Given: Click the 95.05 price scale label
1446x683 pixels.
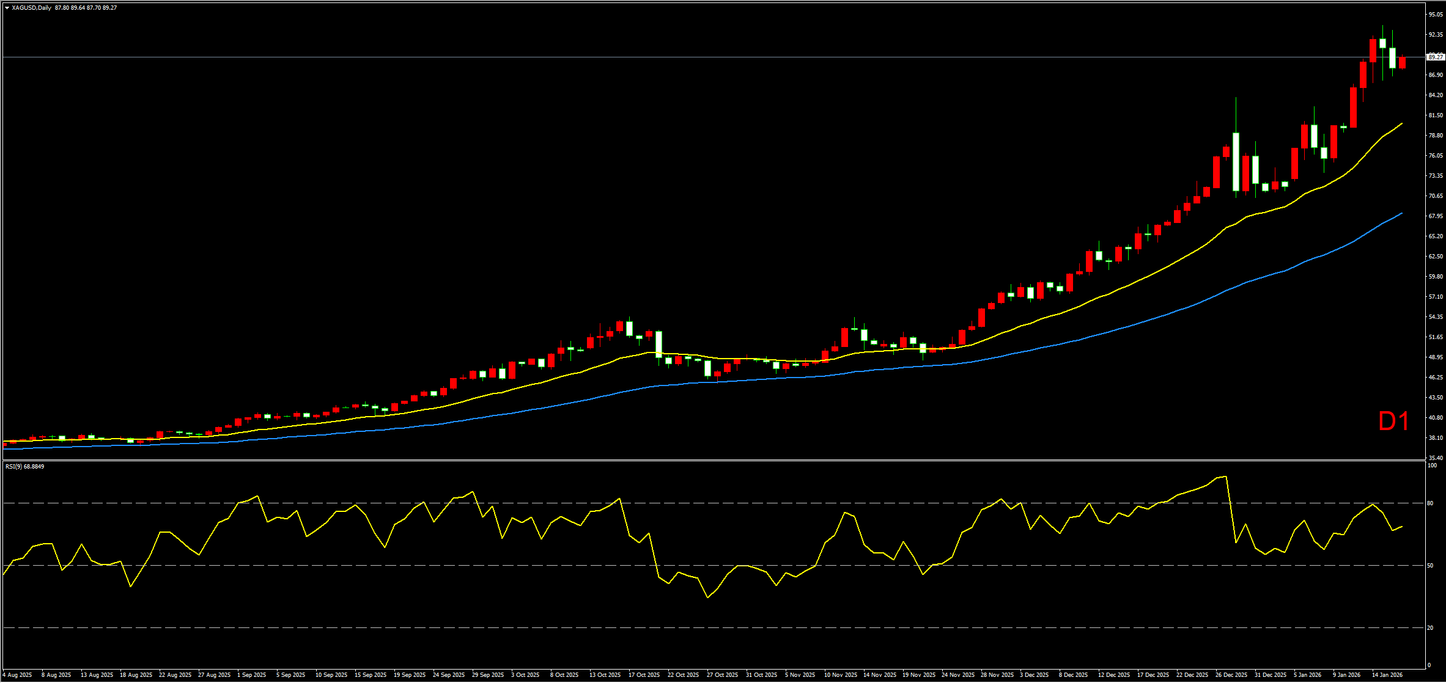Looking at the screenshot, I should pos(1435,14).
